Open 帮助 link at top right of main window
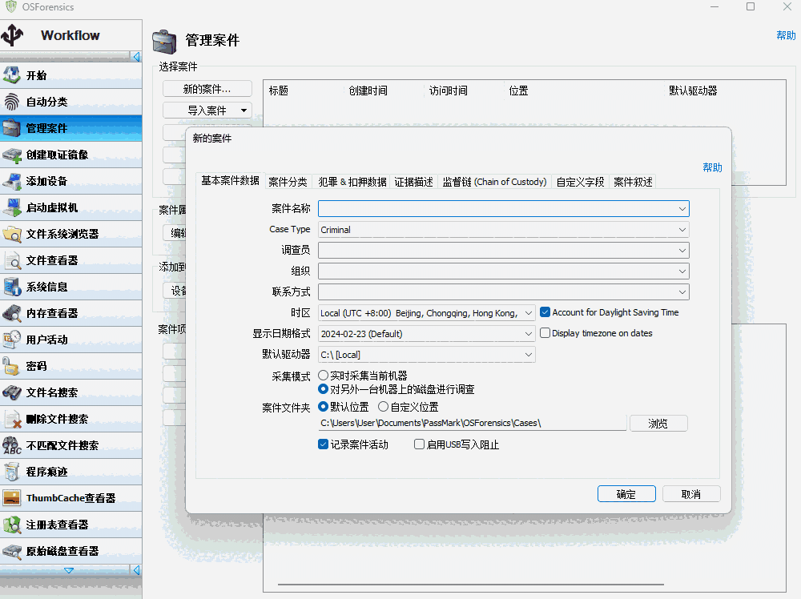 click(786, 35)
